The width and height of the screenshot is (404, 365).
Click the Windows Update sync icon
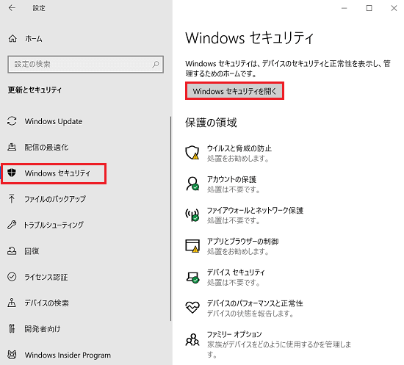pyautogui.click(x=12, y=121)
